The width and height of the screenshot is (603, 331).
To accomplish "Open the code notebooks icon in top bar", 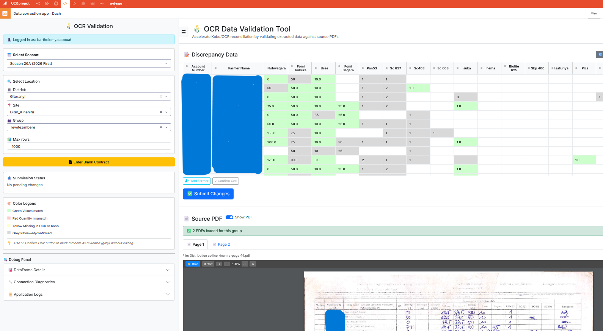I will tap(65, 3).
